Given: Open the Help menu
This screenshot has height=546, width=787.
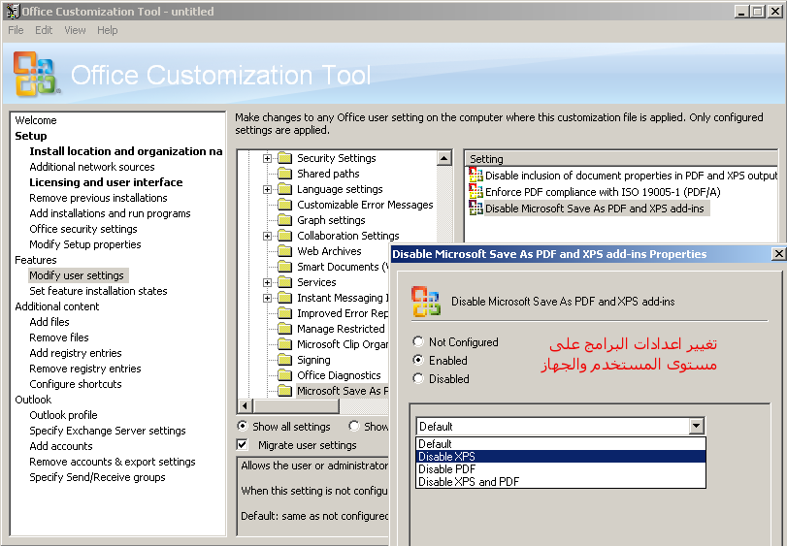Looking at the screenshot, I should (107, 30).
